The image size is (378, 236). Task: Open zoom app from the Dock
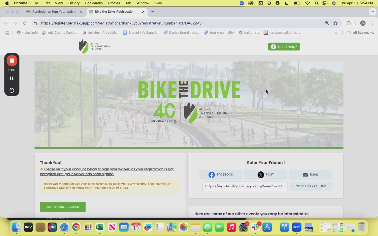[297, 227]
